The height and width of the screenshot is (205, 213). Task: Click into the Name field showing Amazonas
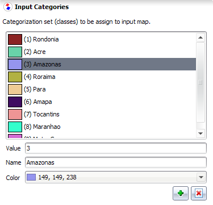click(x=116, y=162)
